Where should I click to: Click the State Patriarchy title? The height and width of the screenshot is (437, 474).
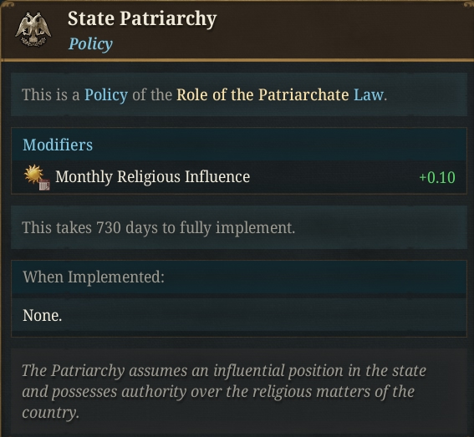coord(142,19)
